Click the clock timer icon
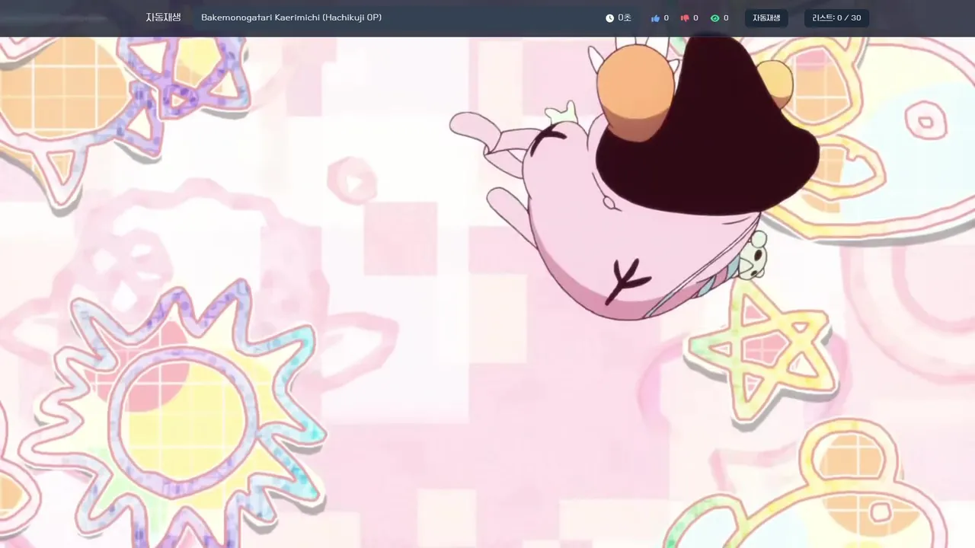 pos(609,18)
